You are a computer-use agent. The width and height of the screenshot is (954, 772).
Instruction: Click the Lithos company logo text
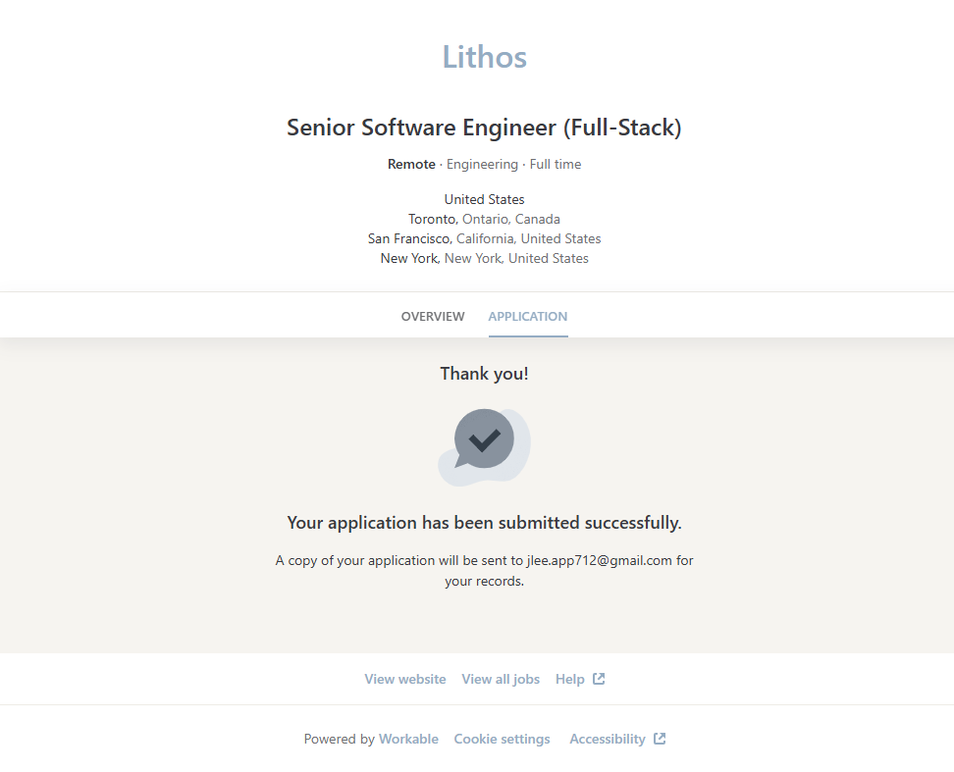484,57
